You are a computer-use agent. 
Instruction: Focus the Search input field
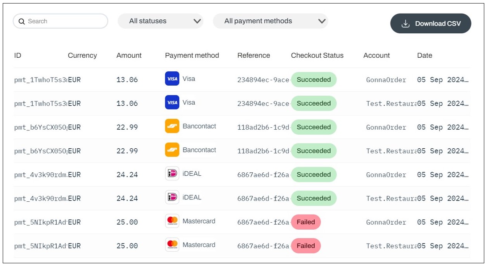click(61, 21)
